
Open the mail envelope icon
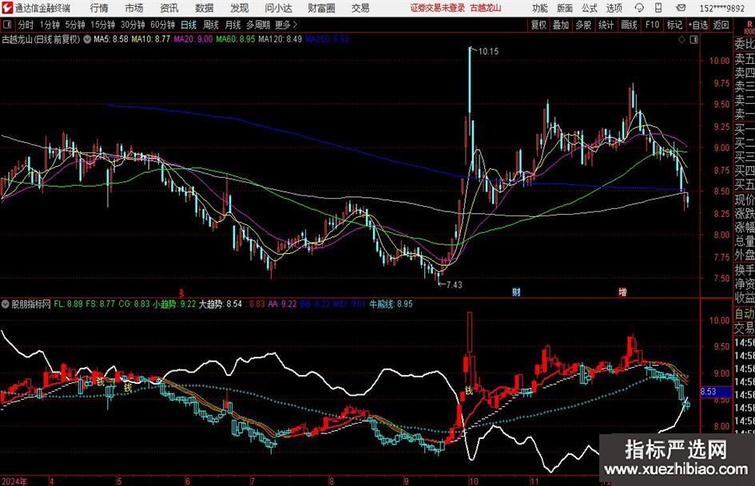click(x=681, y=8)
